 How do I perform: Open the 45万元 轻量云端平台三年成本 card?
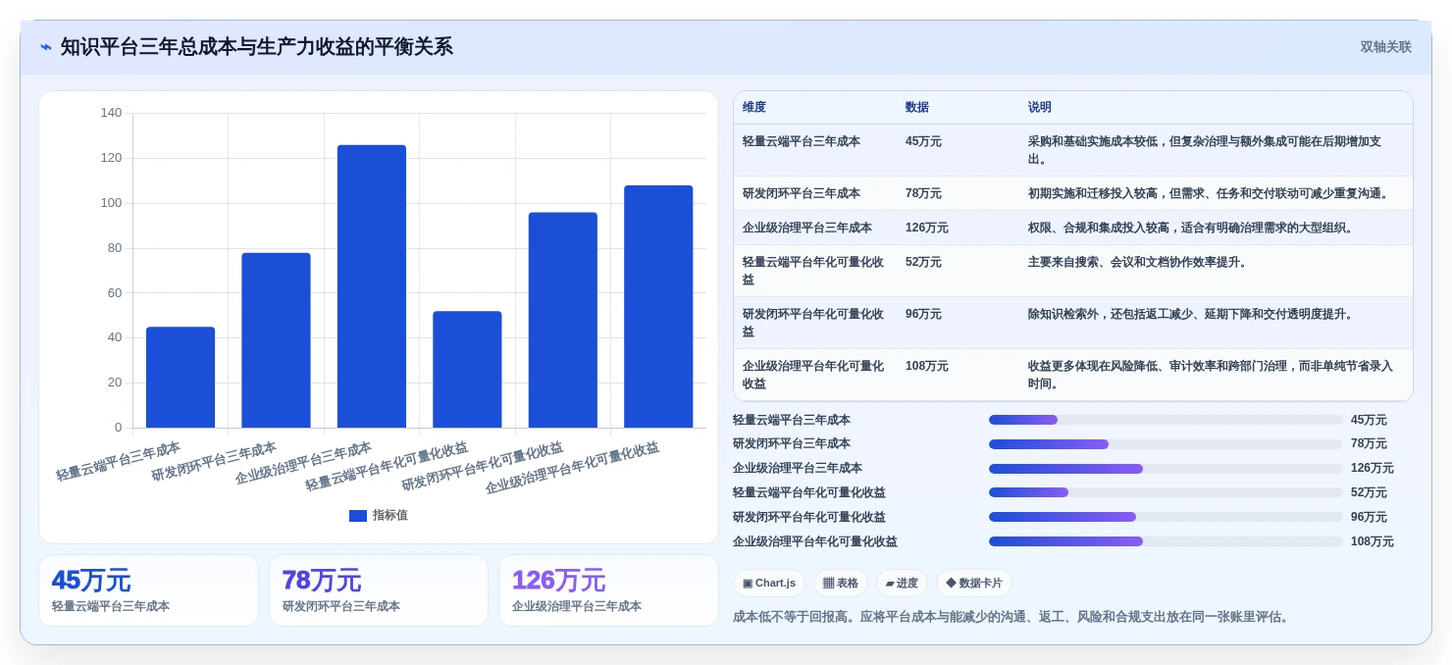coord(148,590)
